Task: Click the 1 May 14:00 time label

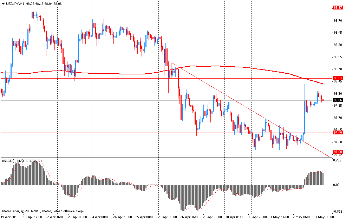Action: pyautogui.click(x=280, y=217)
